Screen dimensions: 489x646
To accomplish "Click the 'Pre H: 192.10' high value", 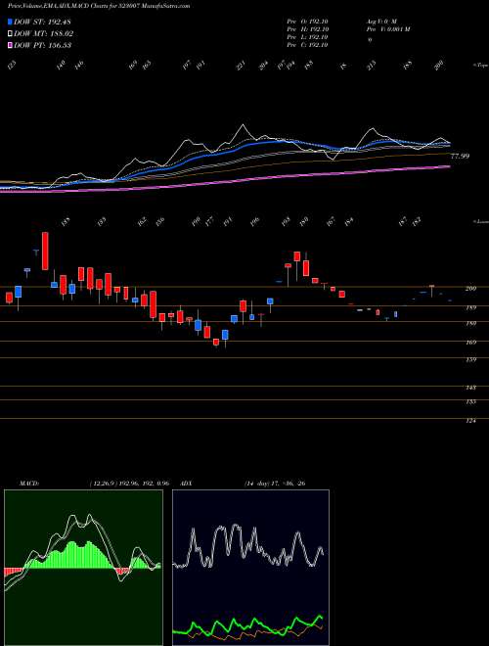I will [x=307, y=29].
